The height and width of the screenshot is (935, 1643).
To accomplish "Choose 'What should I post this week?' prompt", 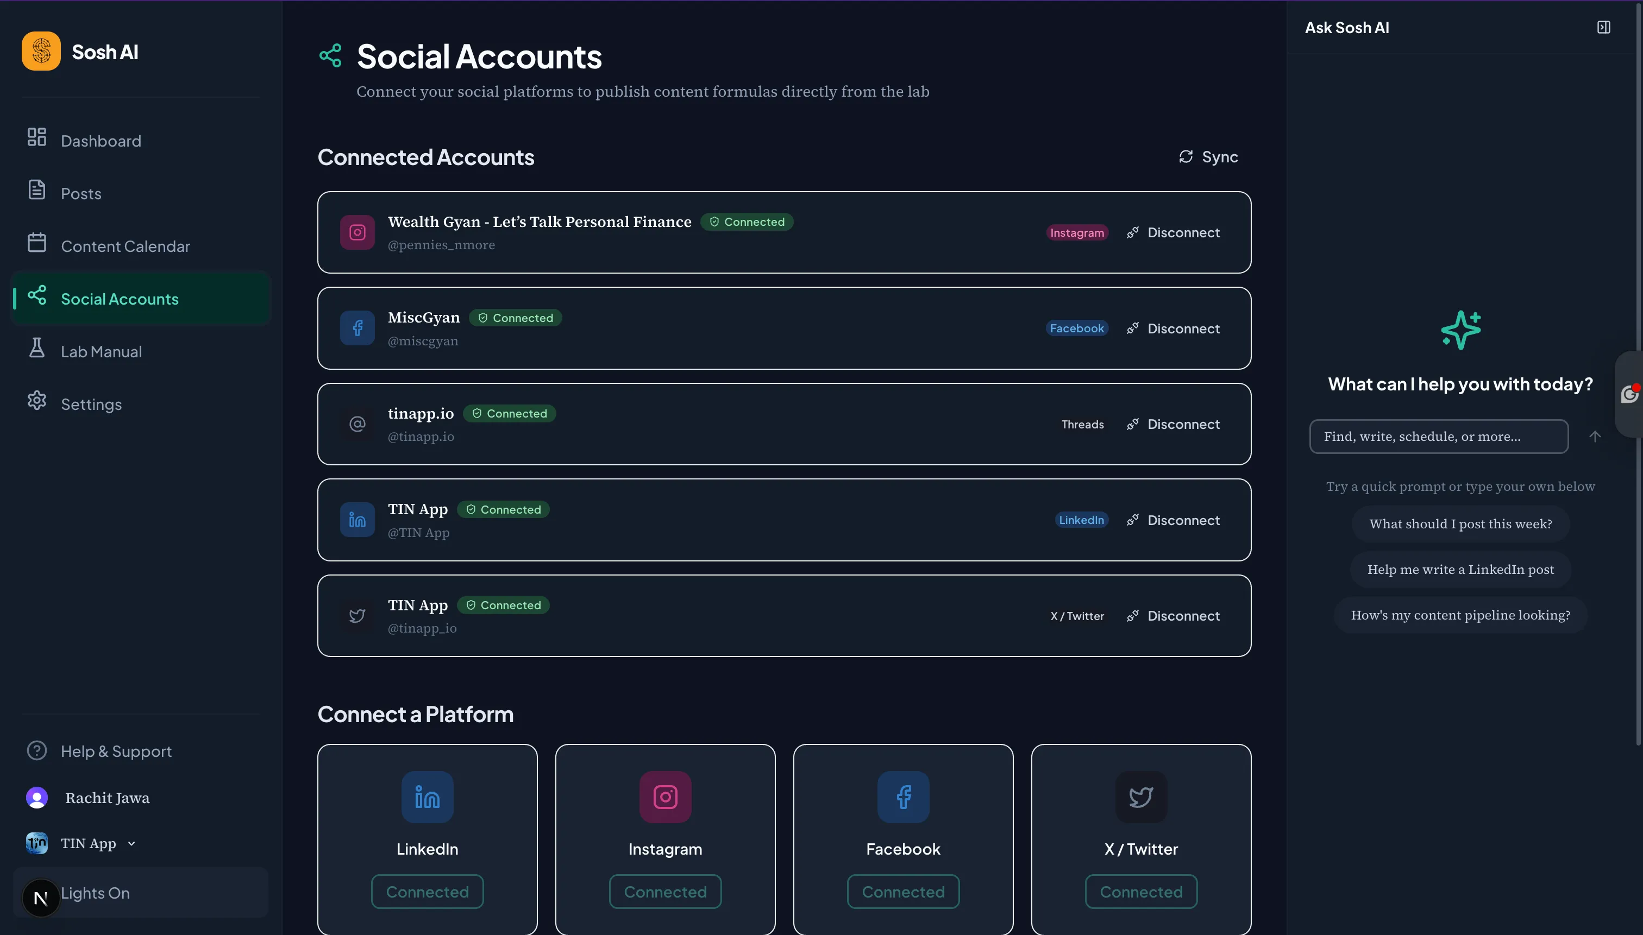I will coord(1460,524).
